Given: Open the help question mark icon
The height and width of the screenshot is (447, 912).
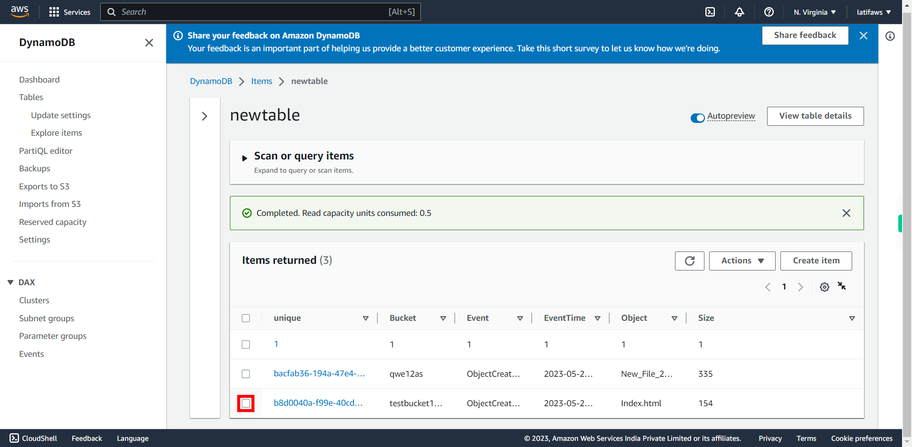Looking at the screenshot, I should pos(769,12).
